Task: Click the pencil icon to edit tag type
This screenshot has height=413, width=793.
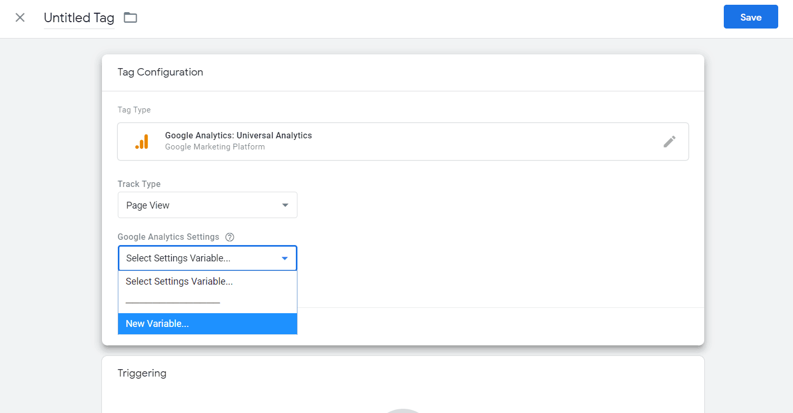Action: tap(669, 142)
